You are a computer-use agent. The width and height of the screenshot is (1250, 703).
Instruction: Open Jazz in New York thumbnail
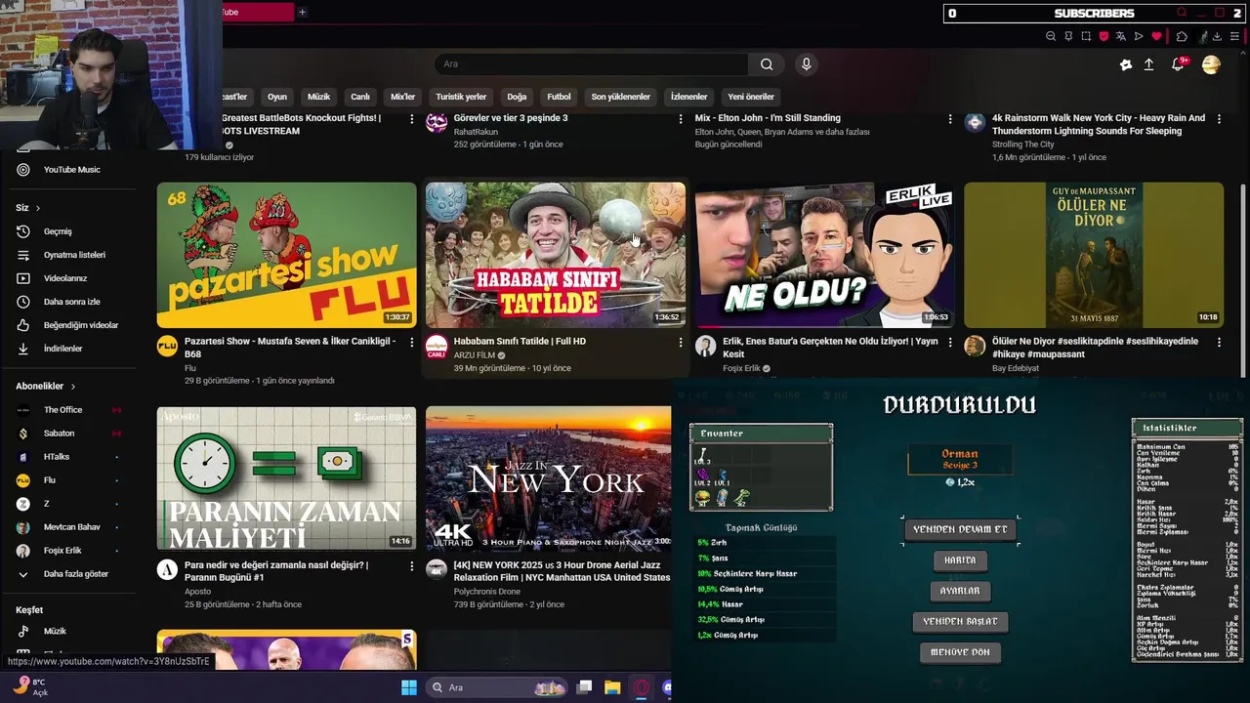tap(549, 478)
